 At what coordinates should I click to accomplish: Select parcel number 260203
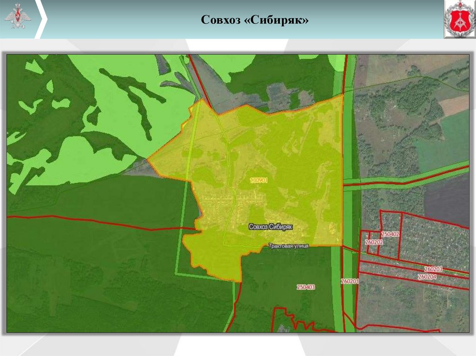click(x=433, y=269)
